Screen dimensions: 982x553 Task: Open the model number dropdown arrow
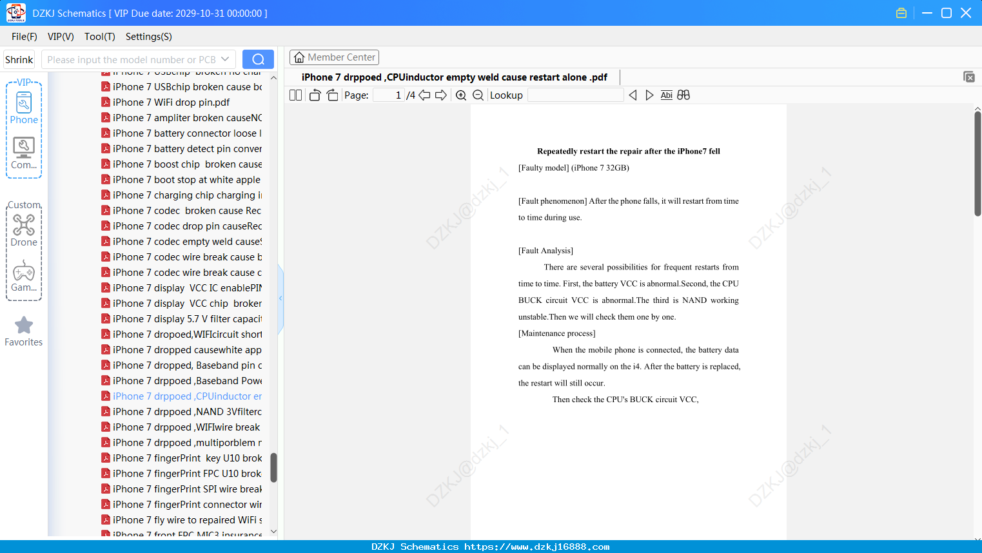(x=225, y=59)
